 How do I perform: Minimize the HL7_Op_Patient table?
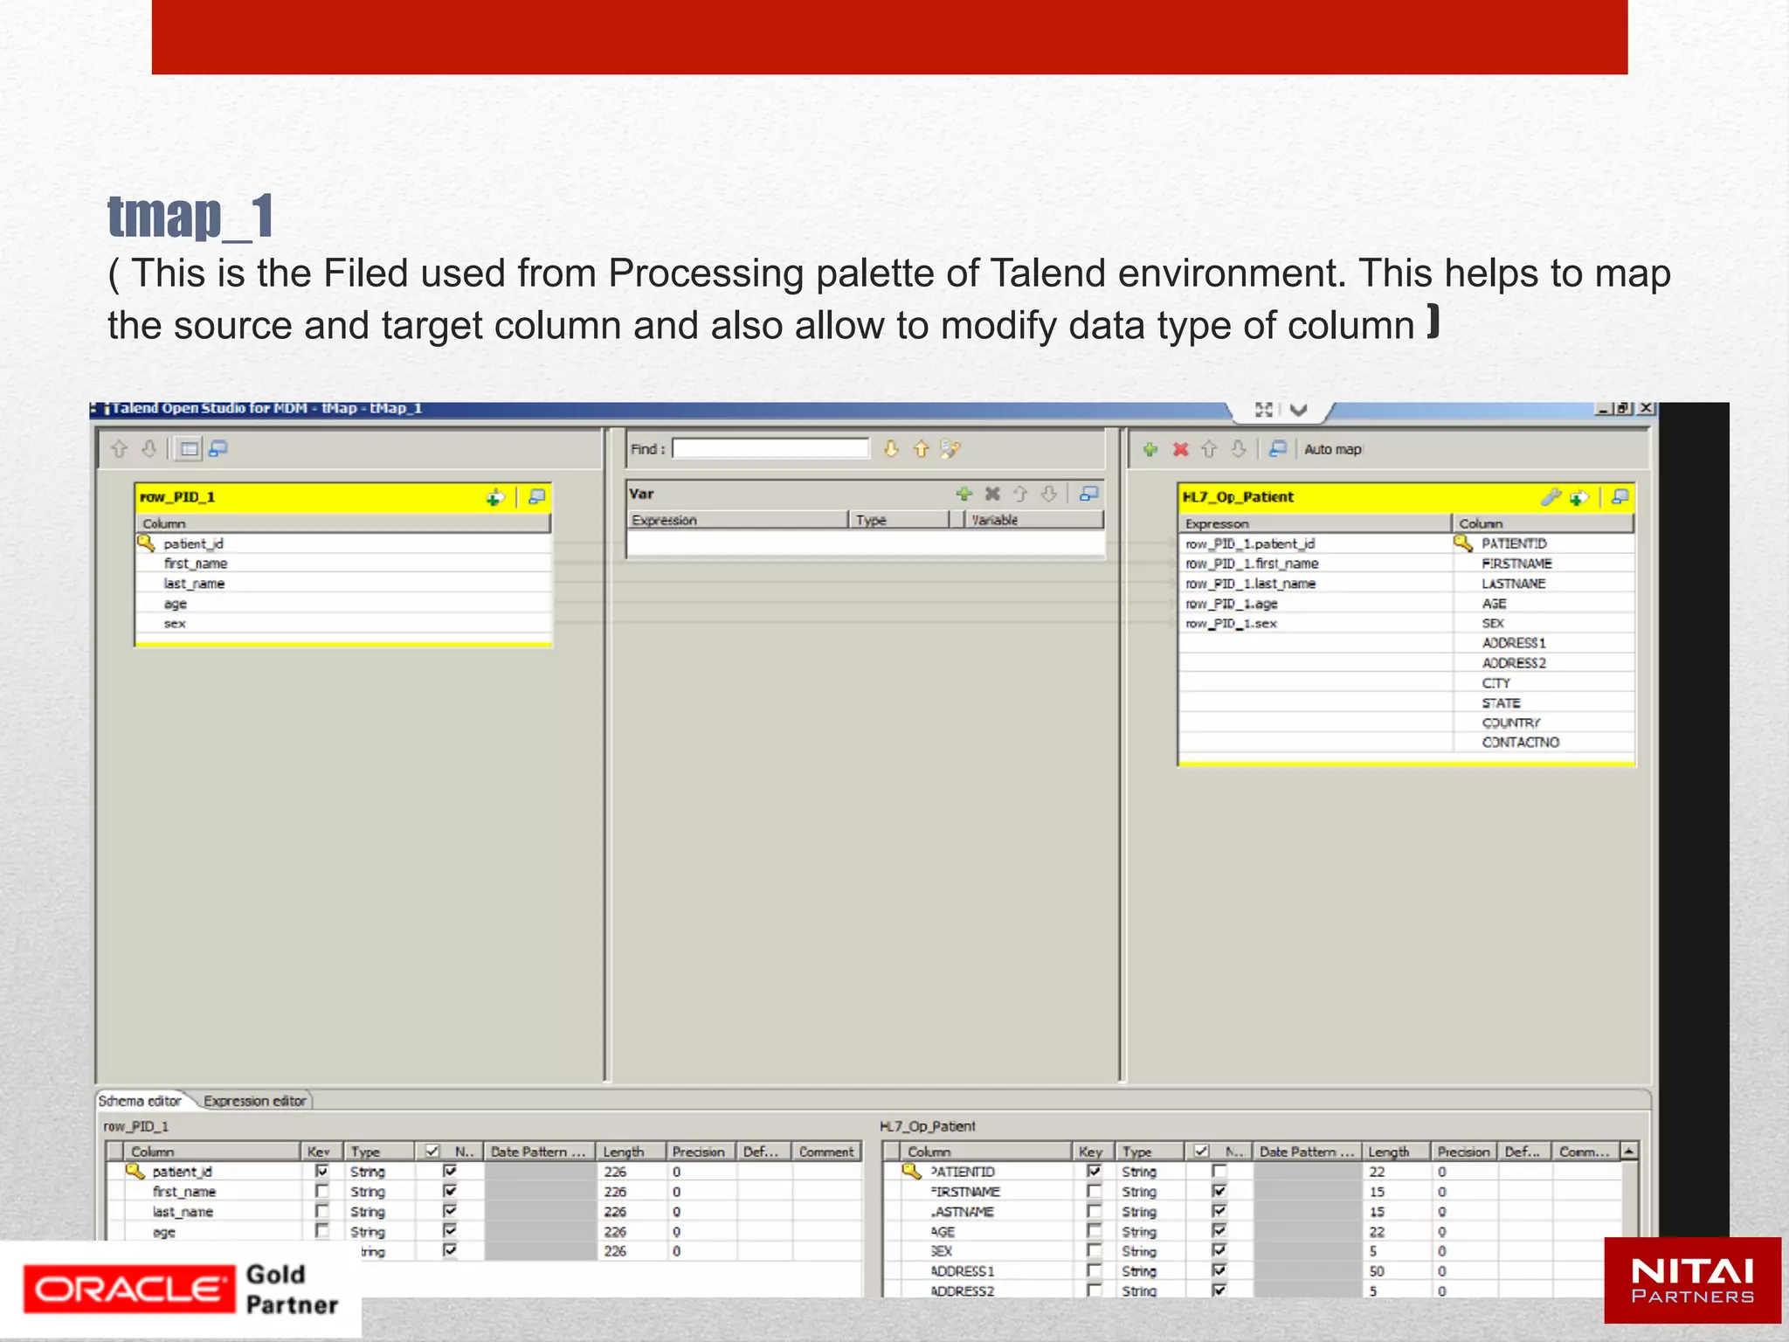[1620, 497]
